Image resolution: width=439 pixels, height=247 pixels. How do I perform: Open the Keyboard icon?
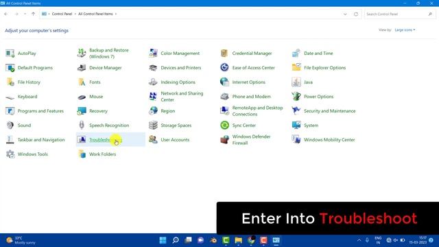click(x=10, y=97)
